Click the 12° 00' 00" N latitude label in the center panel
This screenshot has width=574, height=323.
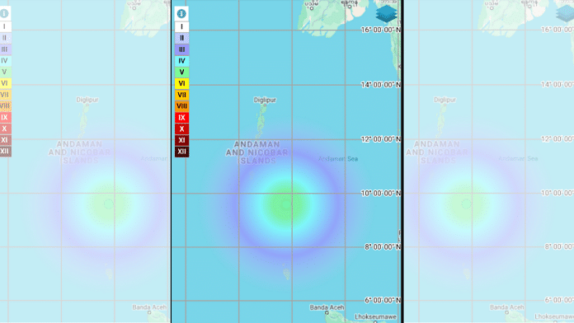point(381,139)
